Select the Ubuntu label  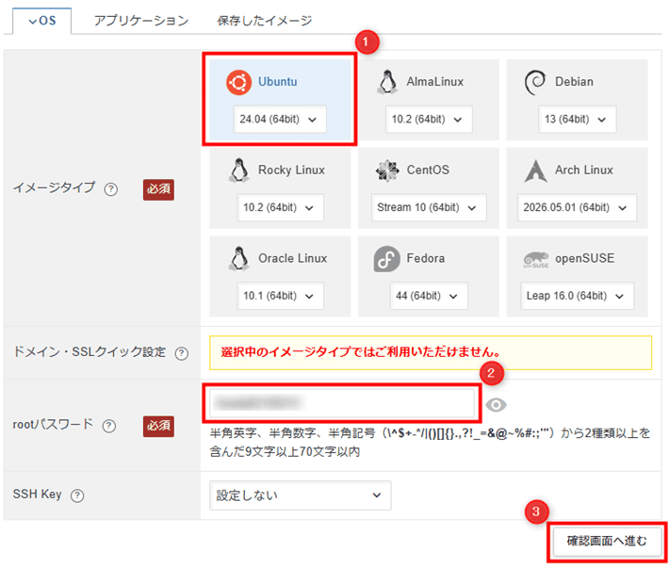click(278, 82)
